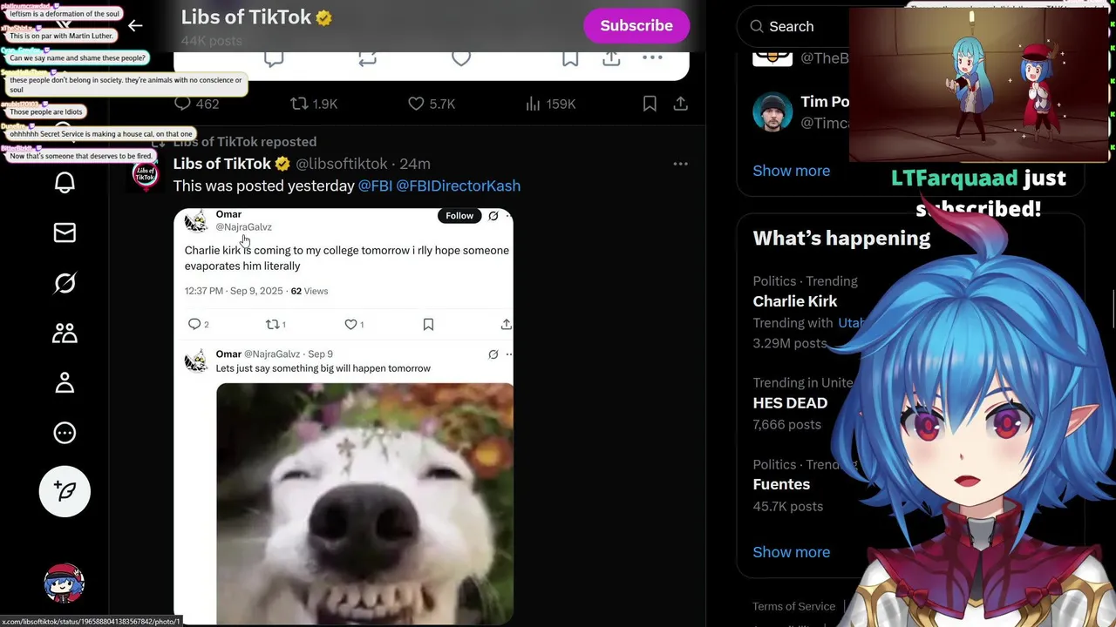Open three-dot menu on Omar's reply
Viewport: 1116px width, 627px height.
(x=509, y=354)
